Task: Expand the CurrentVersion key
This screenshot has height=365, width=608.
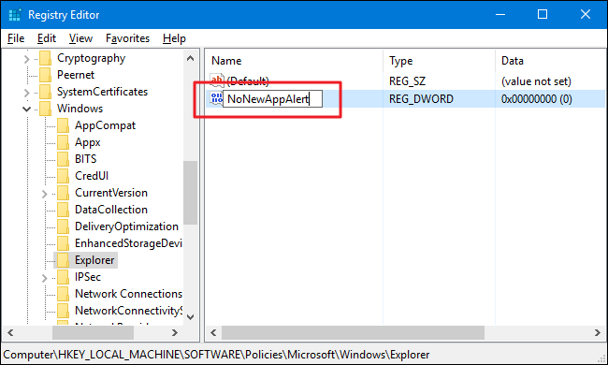Action: (44, 194)
